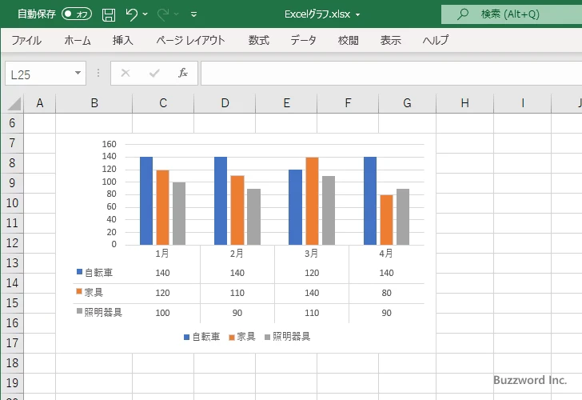Select column C header

coord(163,103)
